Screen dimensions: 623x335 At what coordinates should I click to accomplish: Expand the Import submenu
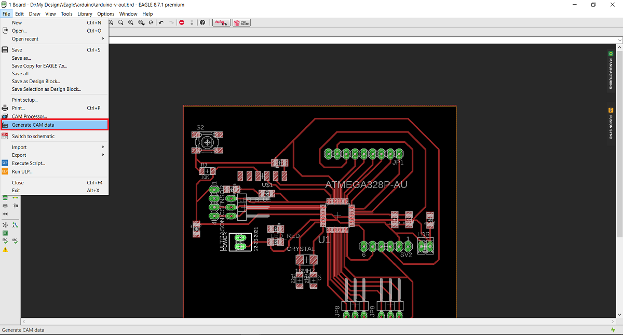(x=55, y=148)
